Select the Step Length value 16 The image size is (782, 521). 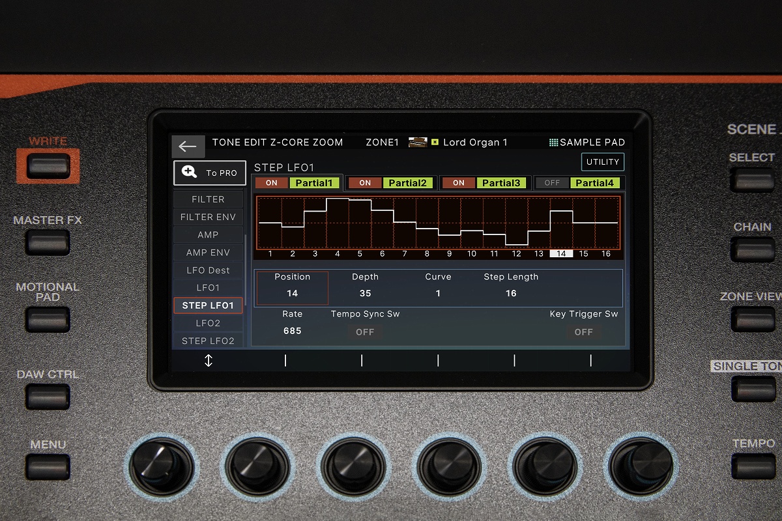click(511, 294)
